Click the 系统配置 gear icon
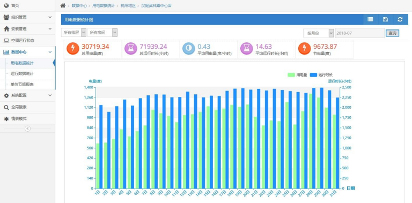The image size is (412, 203). (6, 95)
